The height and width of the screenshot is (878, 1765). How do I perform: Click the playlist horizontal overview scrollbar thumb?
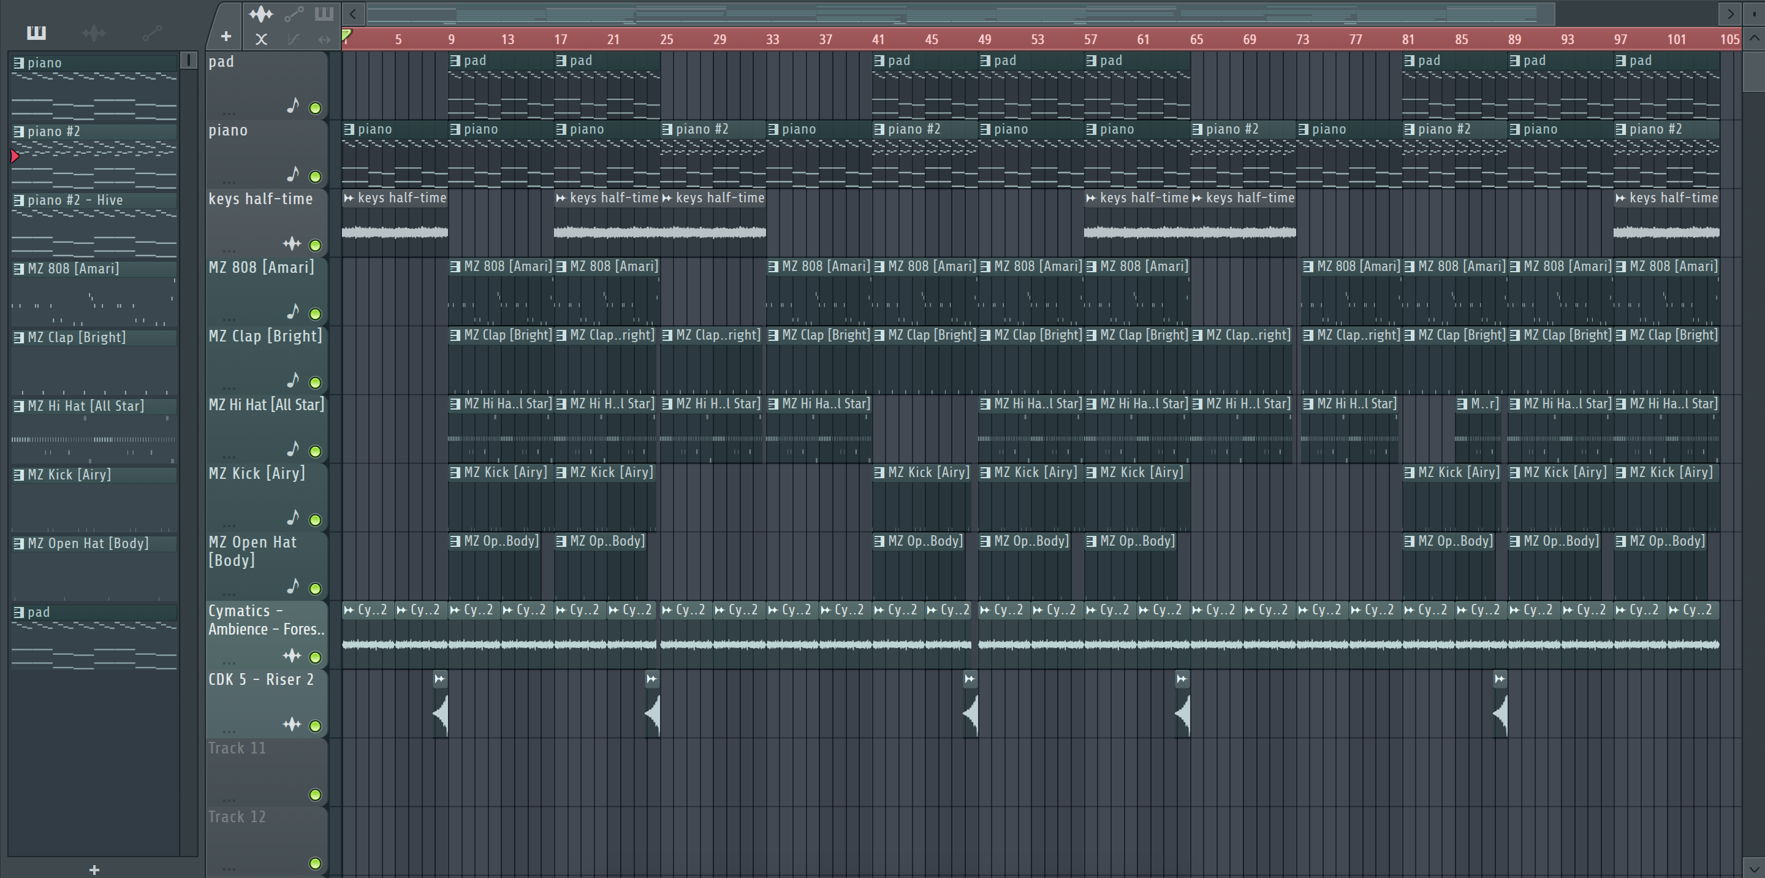pyautogui.click(x=960, y=13)
